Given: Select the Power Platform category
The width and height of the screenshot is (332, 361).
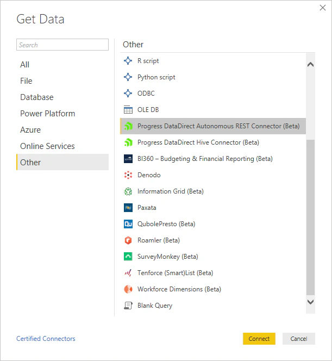Looking at the screenshot, I should coord(62,114).
